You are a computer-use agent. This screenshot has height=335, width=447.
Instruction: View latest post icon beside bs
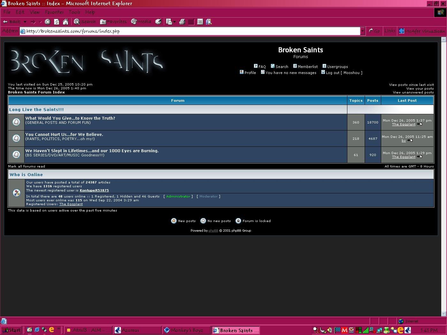(410, 140)
